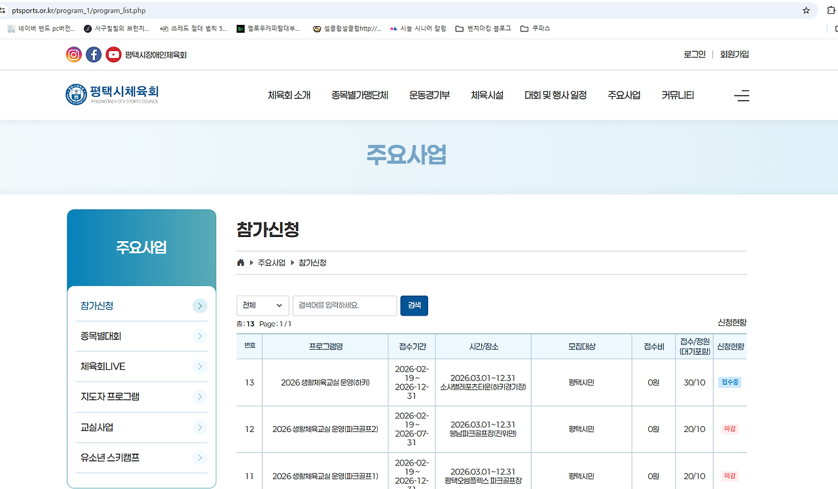Select 교실사업 in the sidebar
This screenshot has width=838, height=489.
pyautogui.click(x=97, y=427)
